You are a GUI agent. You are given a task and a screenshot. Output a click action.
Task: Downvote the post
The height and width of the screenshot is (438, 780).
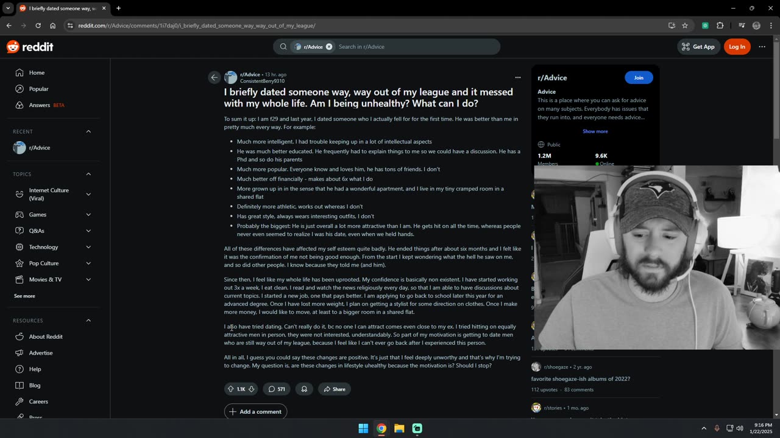coord(251,389)
